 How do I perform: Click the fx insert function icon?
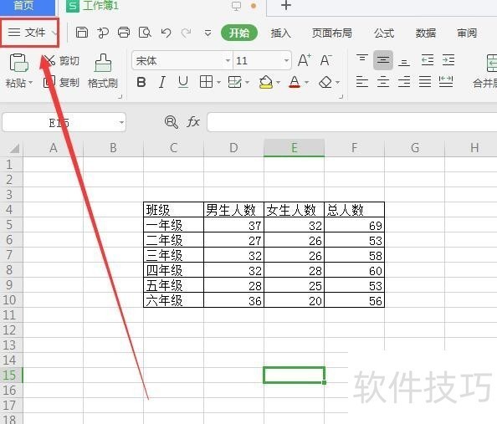[193, 122]
